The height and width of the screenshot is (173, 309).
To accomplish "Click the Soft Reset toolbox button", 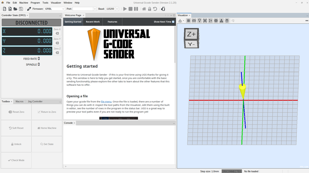I will (16, 128).
